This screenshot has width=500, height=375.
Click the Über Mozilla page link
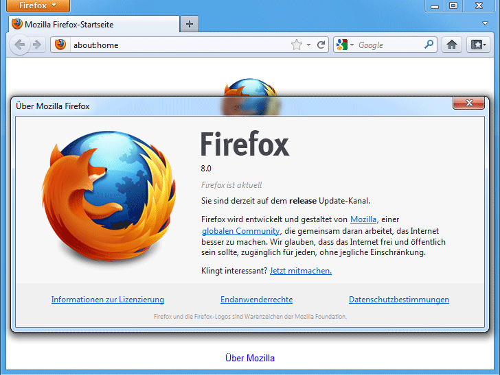point(250,358)
